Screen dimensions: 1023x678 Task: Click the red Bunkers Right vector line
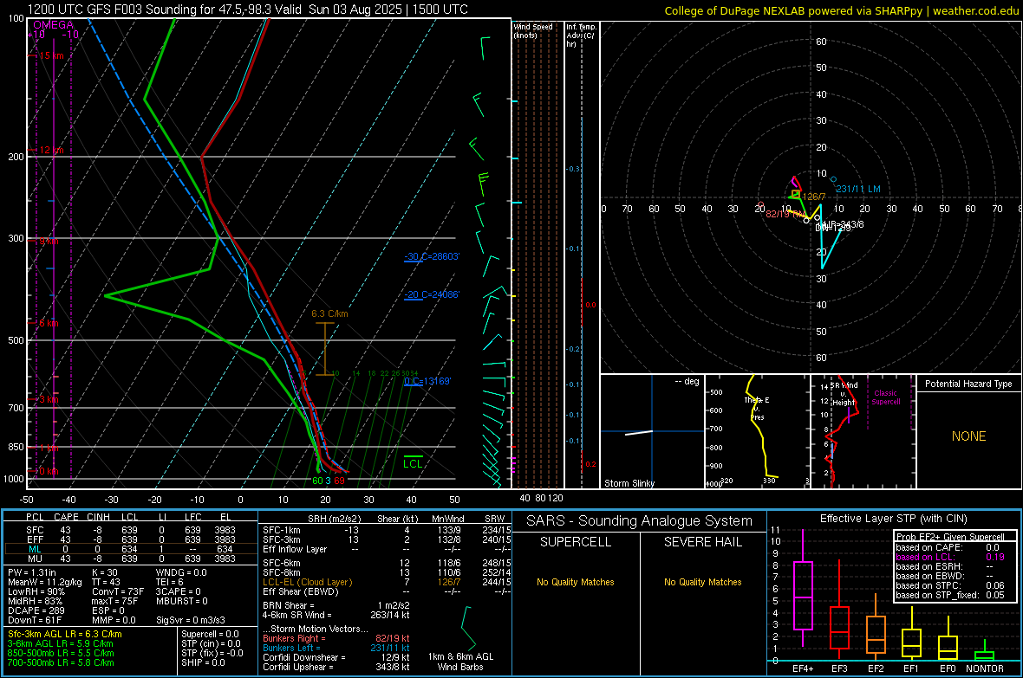(336, 638)
